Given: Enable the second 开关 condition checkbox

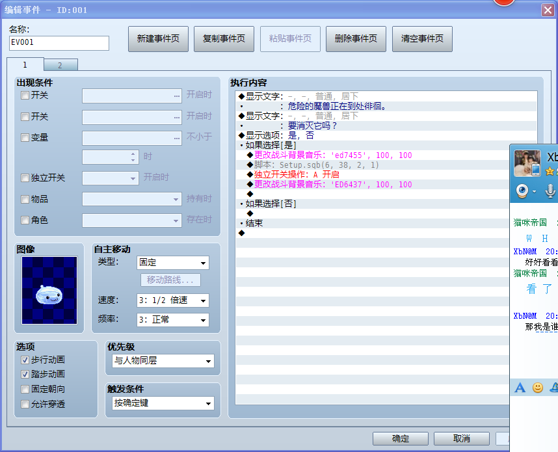Looking at the screenshot, I should coord(25,116).
